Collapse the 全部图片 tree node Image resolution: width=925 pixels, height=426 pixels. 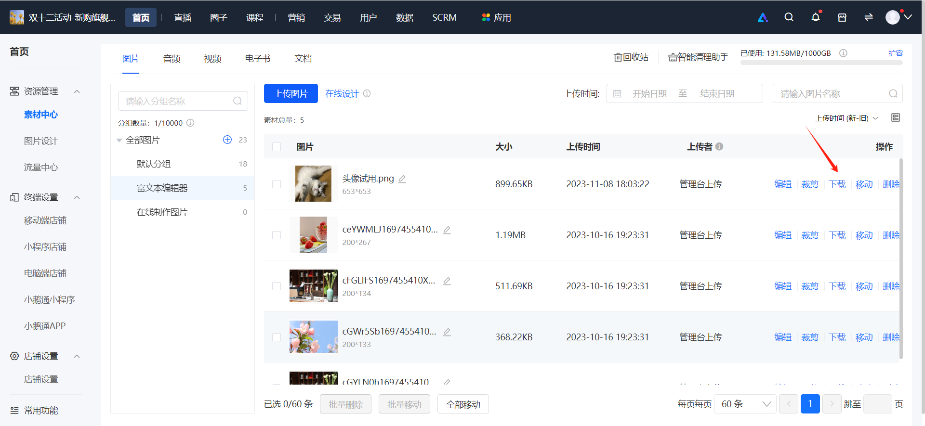click(x=119, y=140)
